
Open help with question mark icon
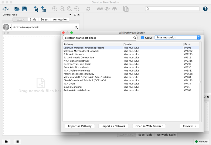(x=205, y=9)
